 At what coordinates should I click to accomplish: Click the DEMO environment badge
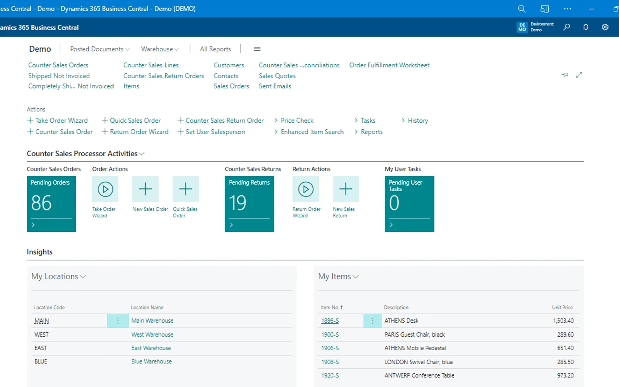point(522,27)
